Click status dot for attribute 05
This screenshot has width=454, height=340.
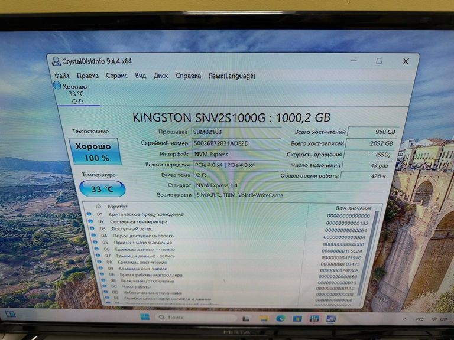95,242
